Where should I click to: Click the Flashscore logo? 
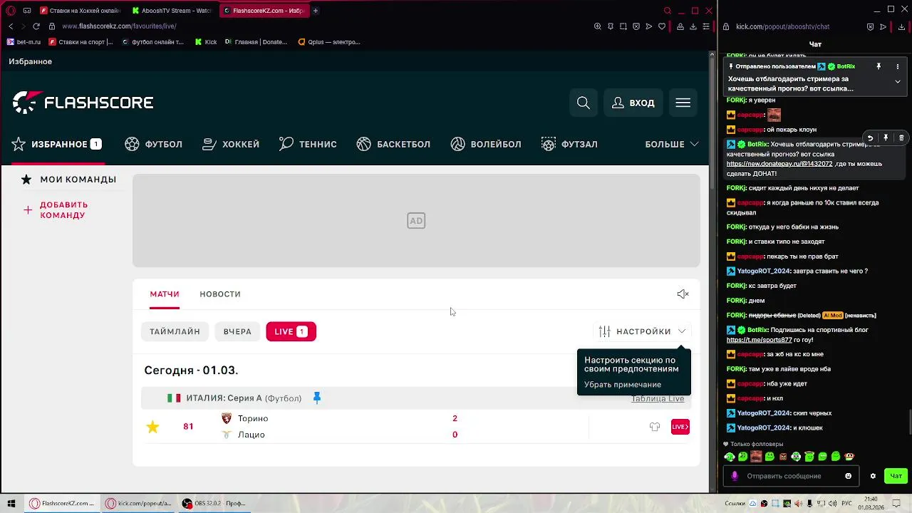83,103
